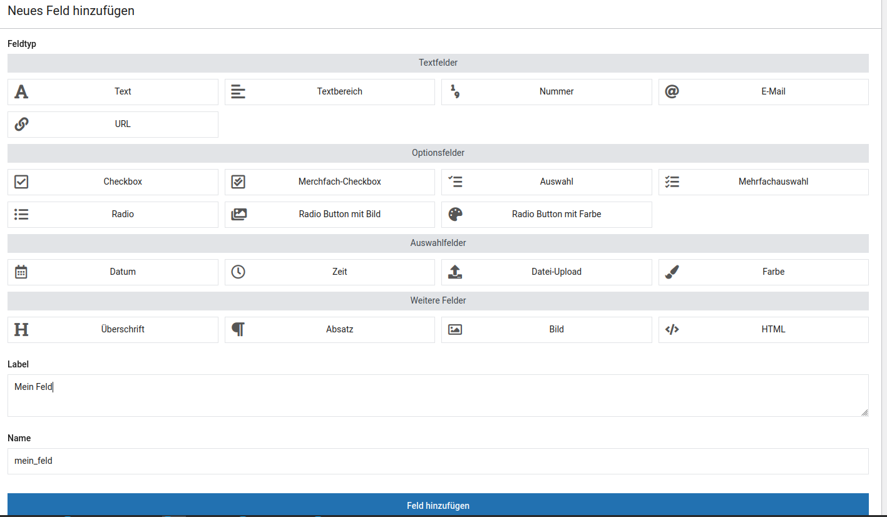Focus the Name input with mein_feld
The width and height of the screenshot is (887, 517).
[438, 461]
